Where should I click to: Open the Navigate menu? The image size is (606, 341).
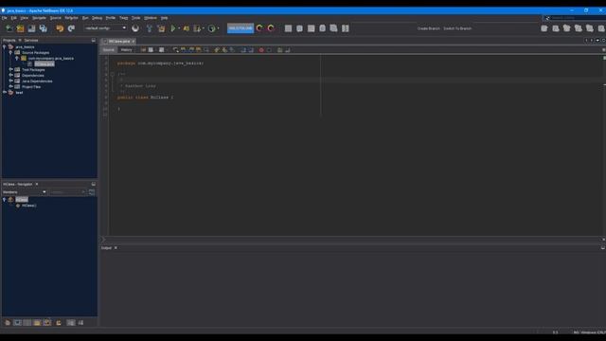click(x=39, y=18)
